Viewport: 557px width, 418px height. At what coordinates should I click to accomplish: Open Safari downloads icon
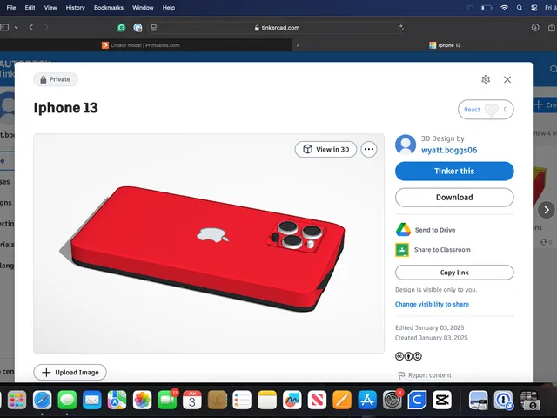535,27
